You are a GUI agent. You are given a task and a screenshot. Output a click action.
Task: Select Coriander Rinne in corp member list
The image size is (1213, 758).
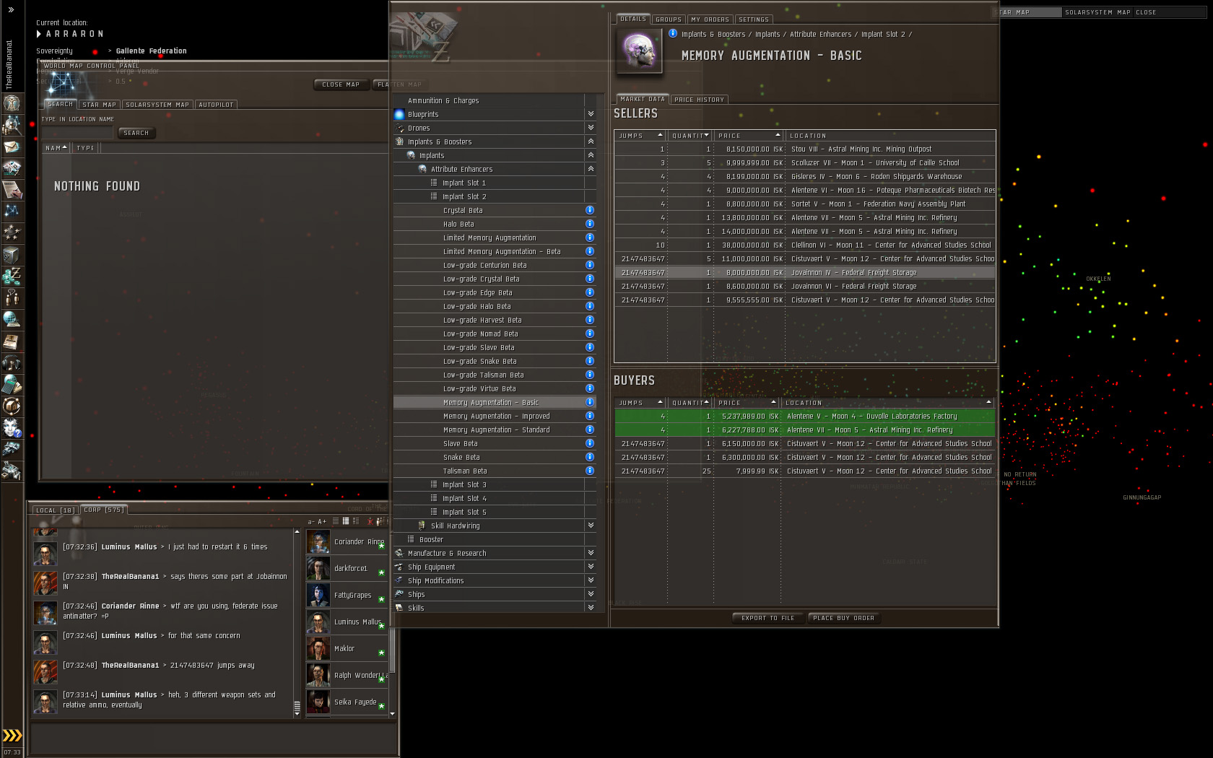347,541
